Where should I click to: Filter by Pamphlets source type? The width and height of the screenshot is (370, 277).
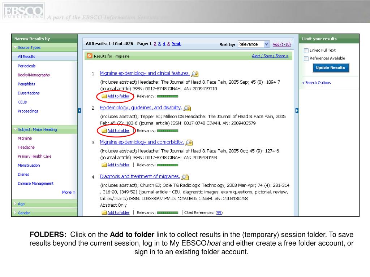click(x=26, y=84)
